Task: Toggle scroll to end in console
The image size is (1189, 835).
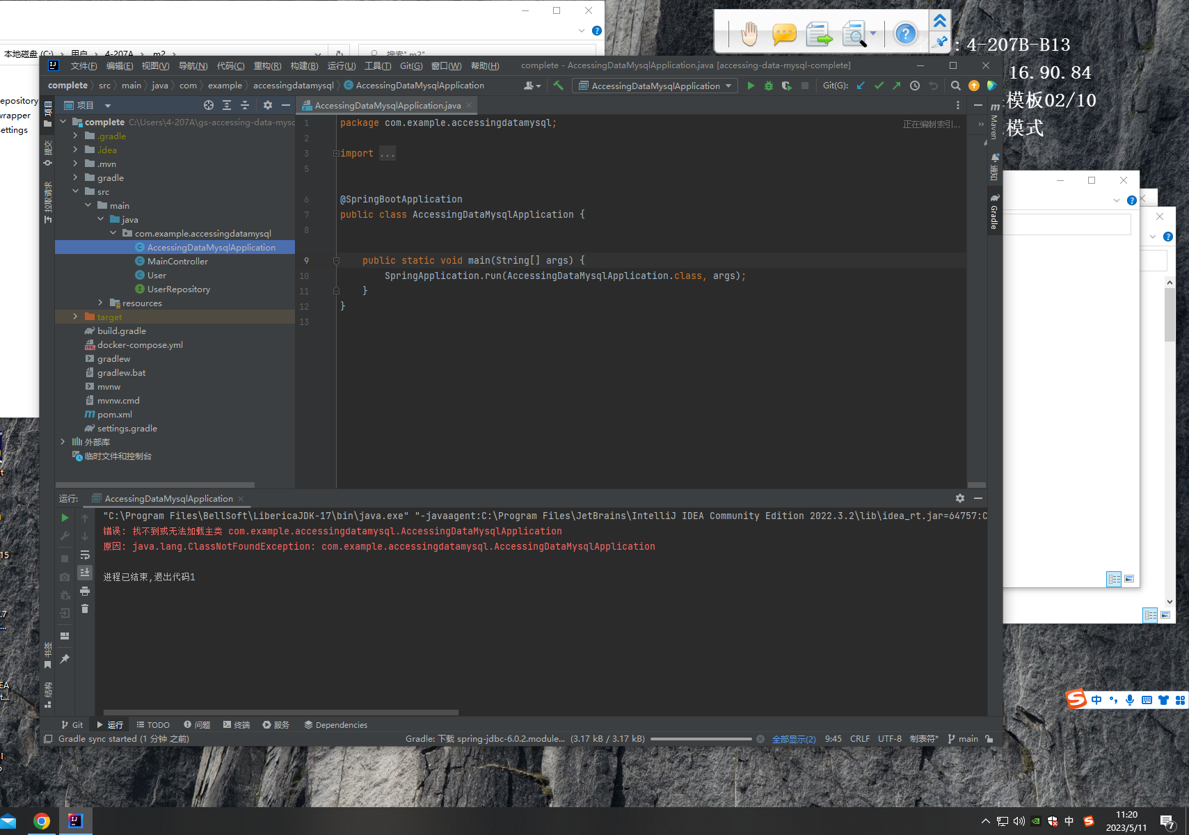Action: tap(85, 573)
